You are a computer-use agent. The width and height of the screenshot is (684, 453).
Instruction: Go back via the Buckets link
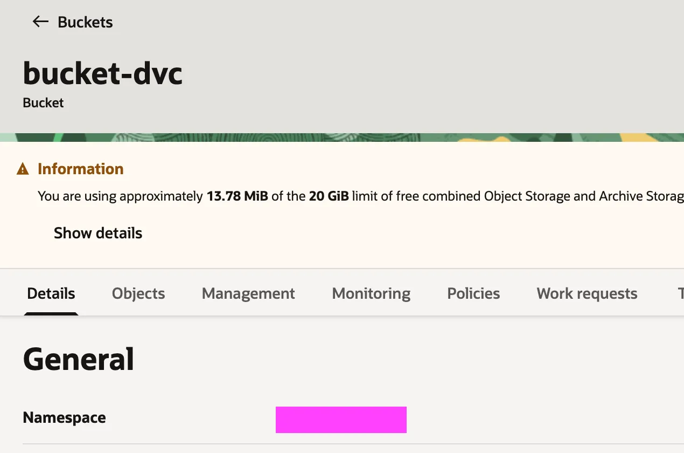[x=85, y=22]
